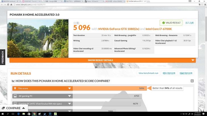Expand Gaming PC HTC Vive dropdown arrow
This screenshot has height=116, width=207.
point(69,104)
